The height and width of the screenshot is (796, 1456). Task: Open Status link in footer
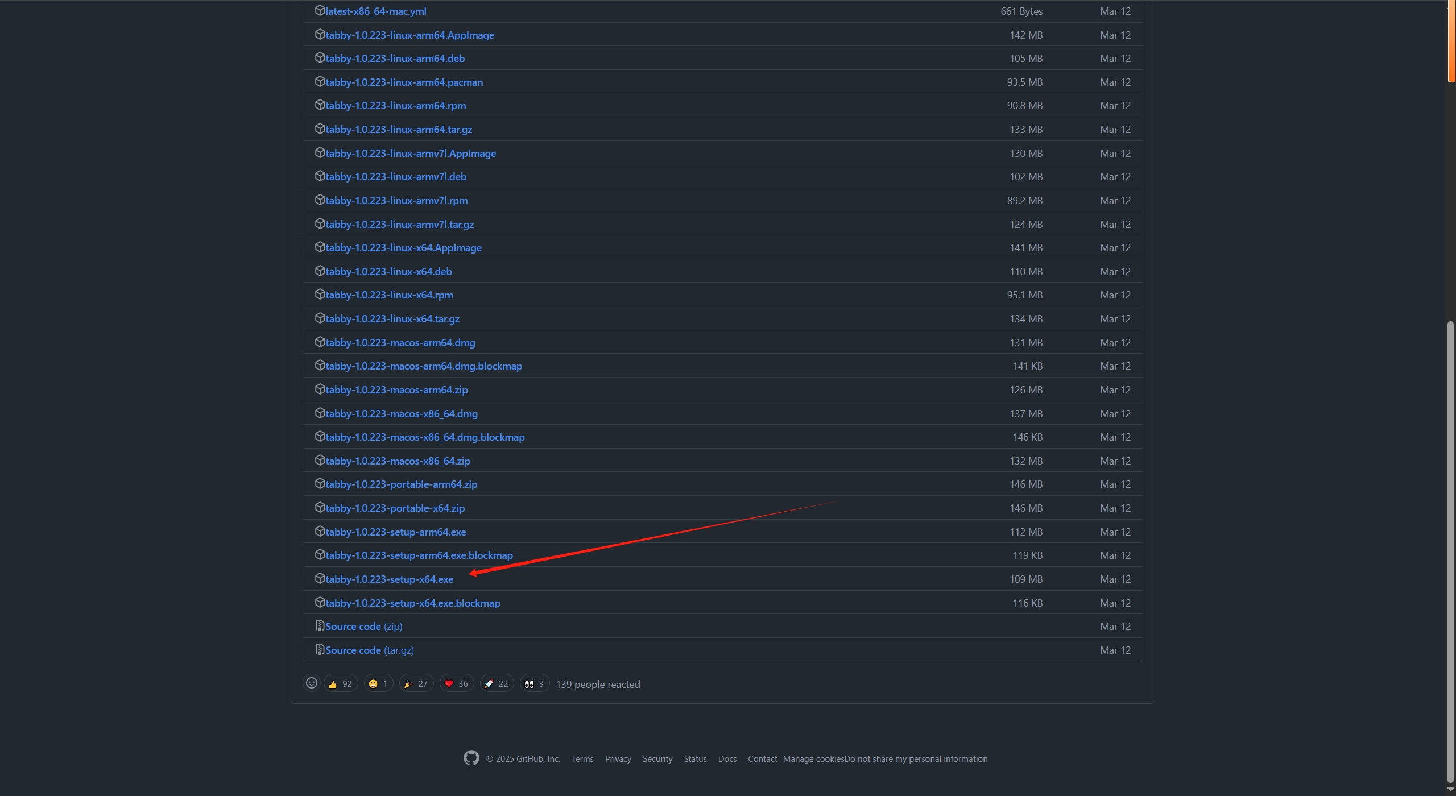click(x=695, y=759)
